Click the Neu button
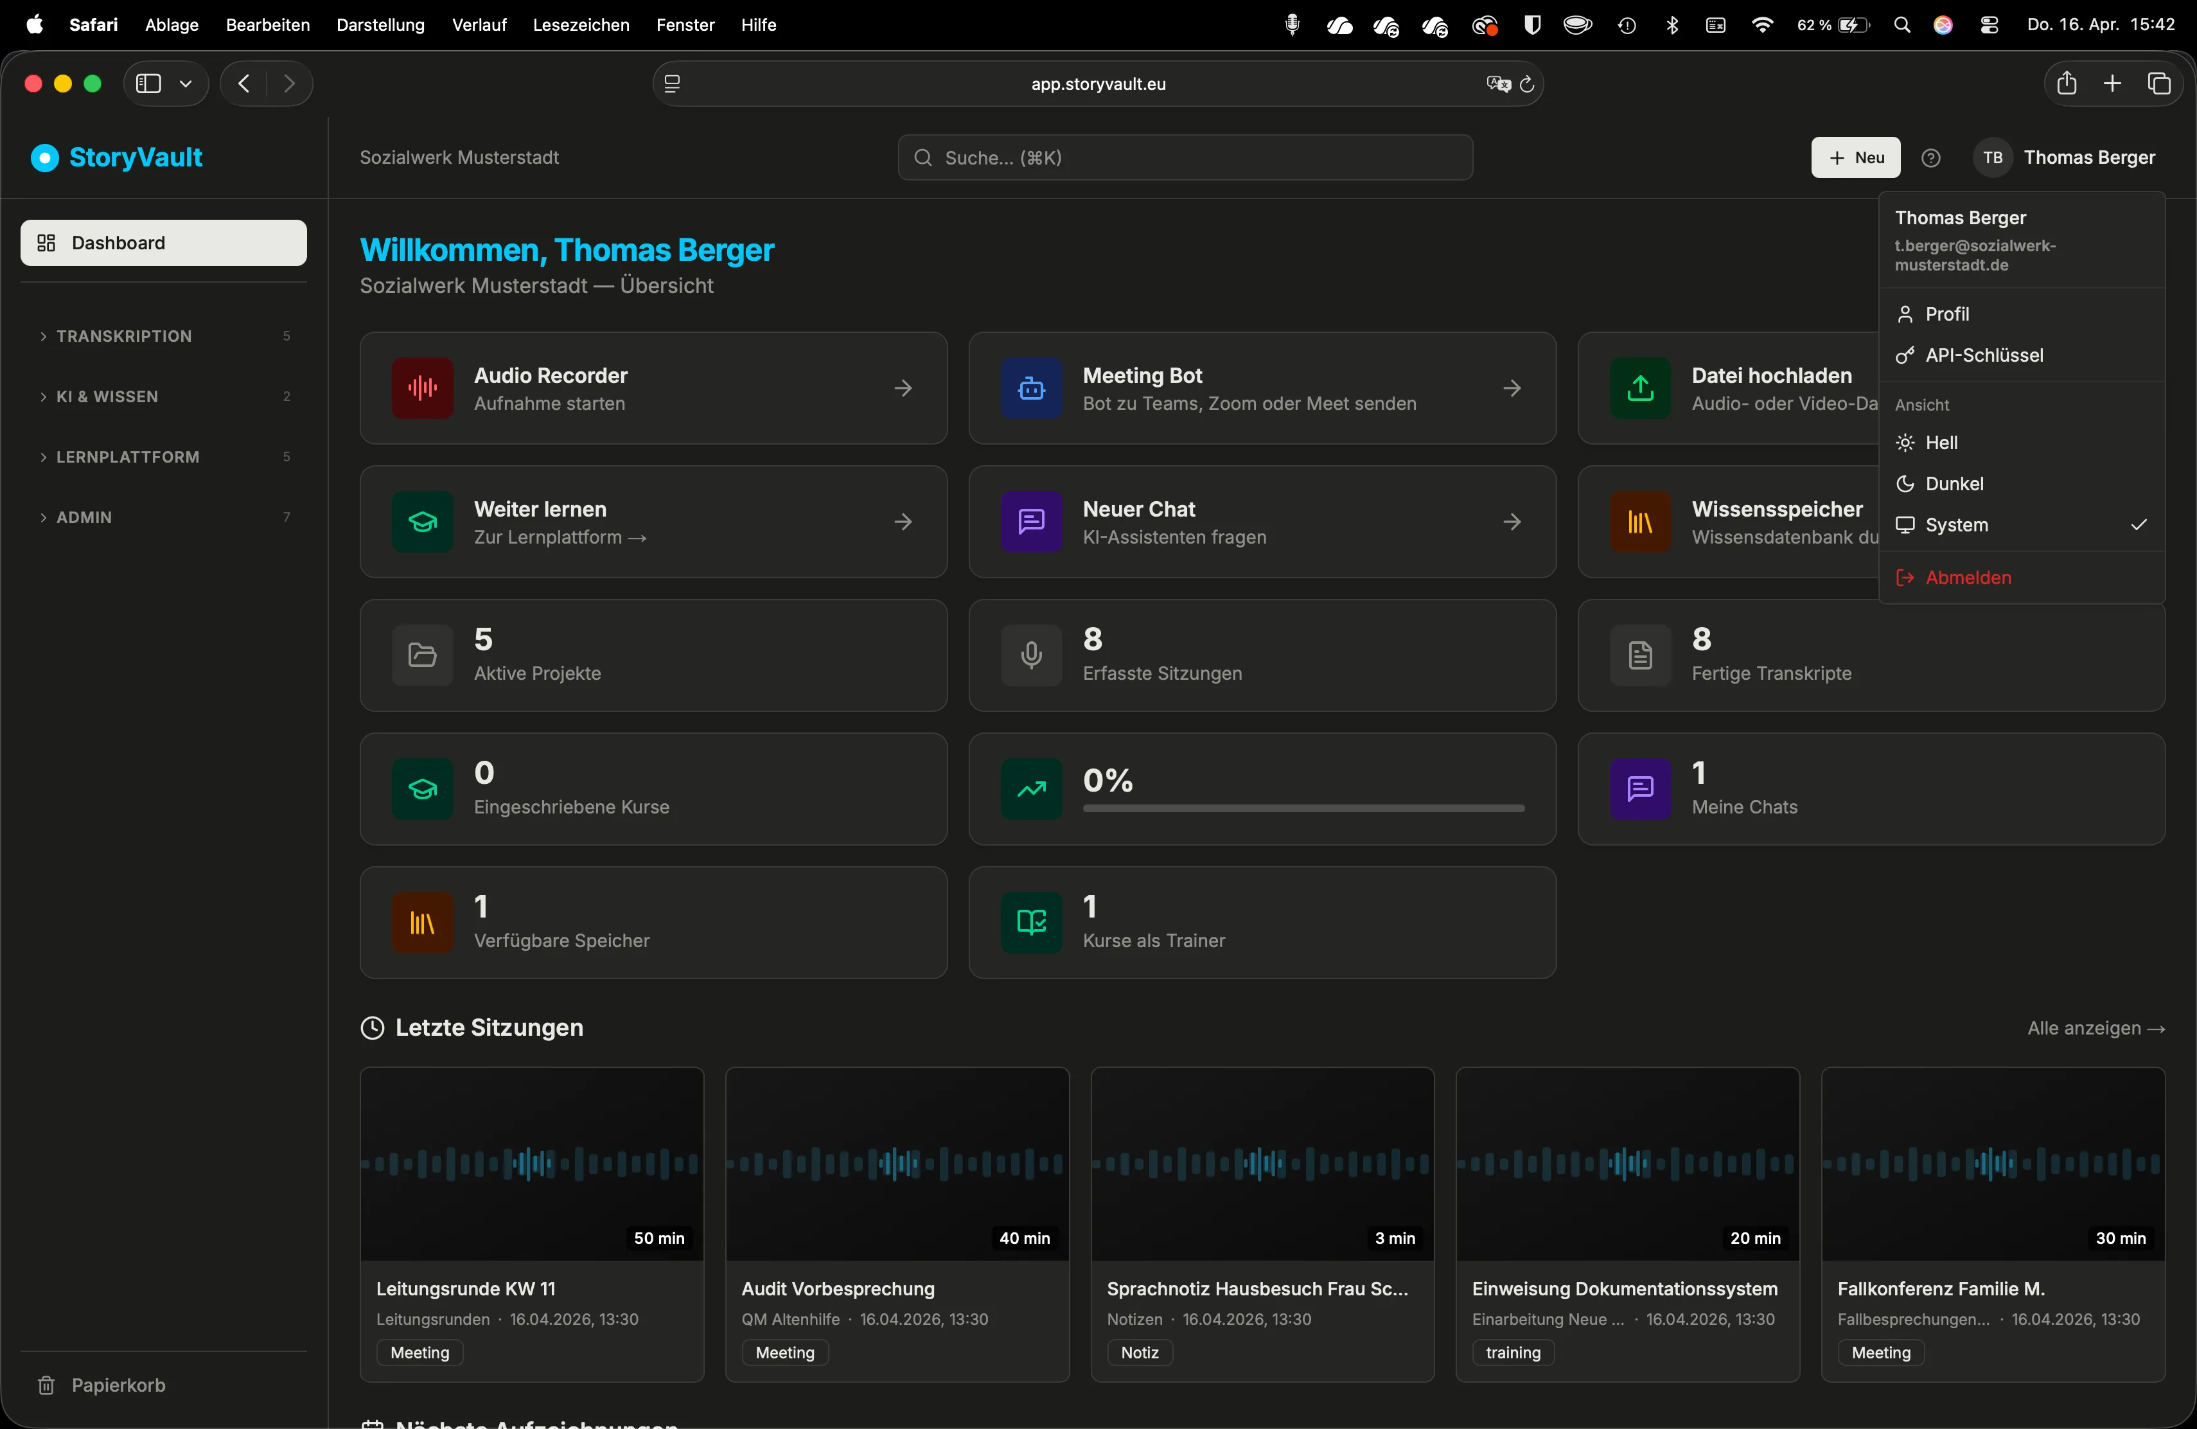Image resolution: width=2197 pixels, height=1429 pixels. click(1855, 158)
